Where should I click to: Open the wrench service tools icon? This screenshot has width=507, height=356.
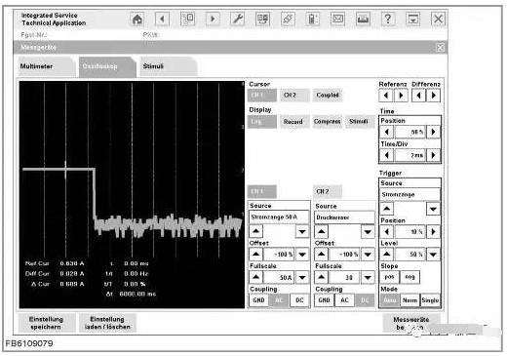click(x=238, y=20)
